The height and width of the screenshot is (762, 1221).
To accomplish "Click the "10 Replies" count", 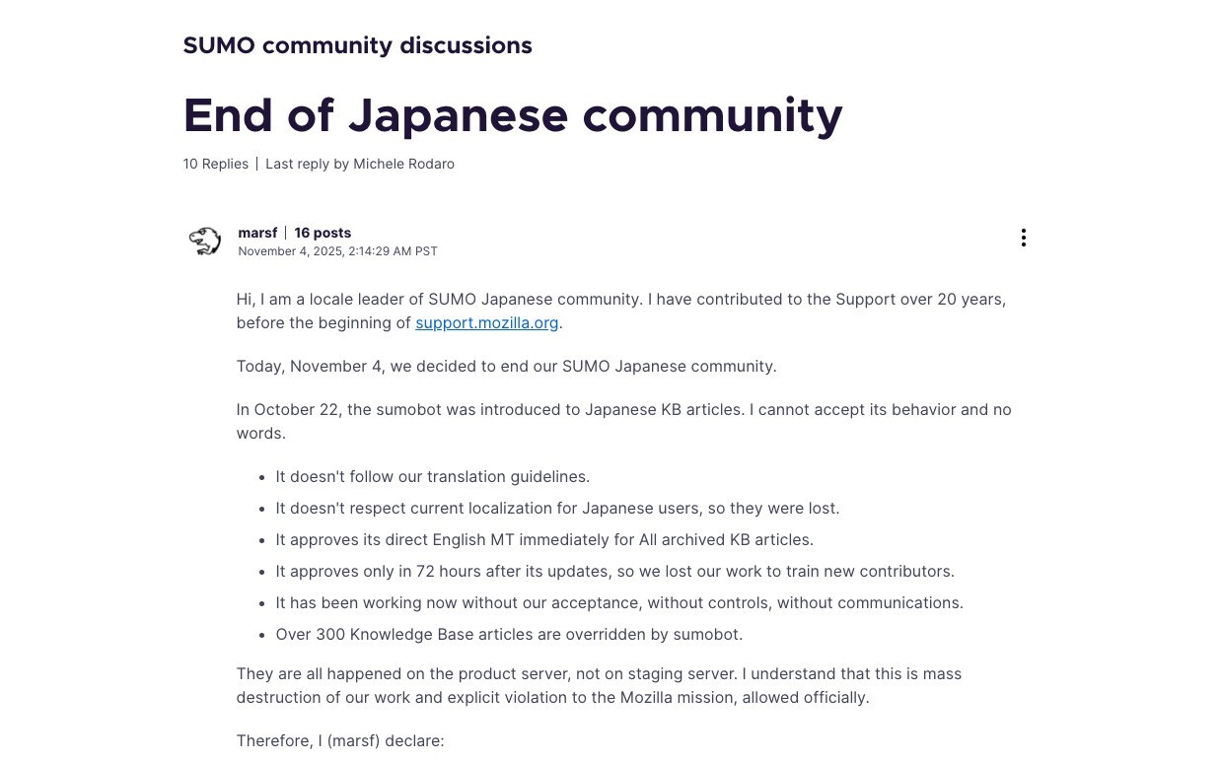I will [215, 164].
